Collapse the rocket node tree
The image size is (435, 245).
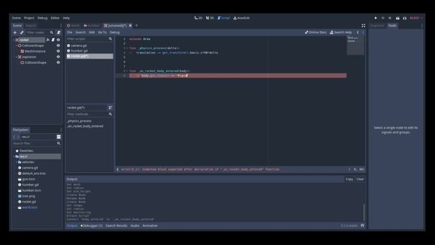click(x=14, y=40)
